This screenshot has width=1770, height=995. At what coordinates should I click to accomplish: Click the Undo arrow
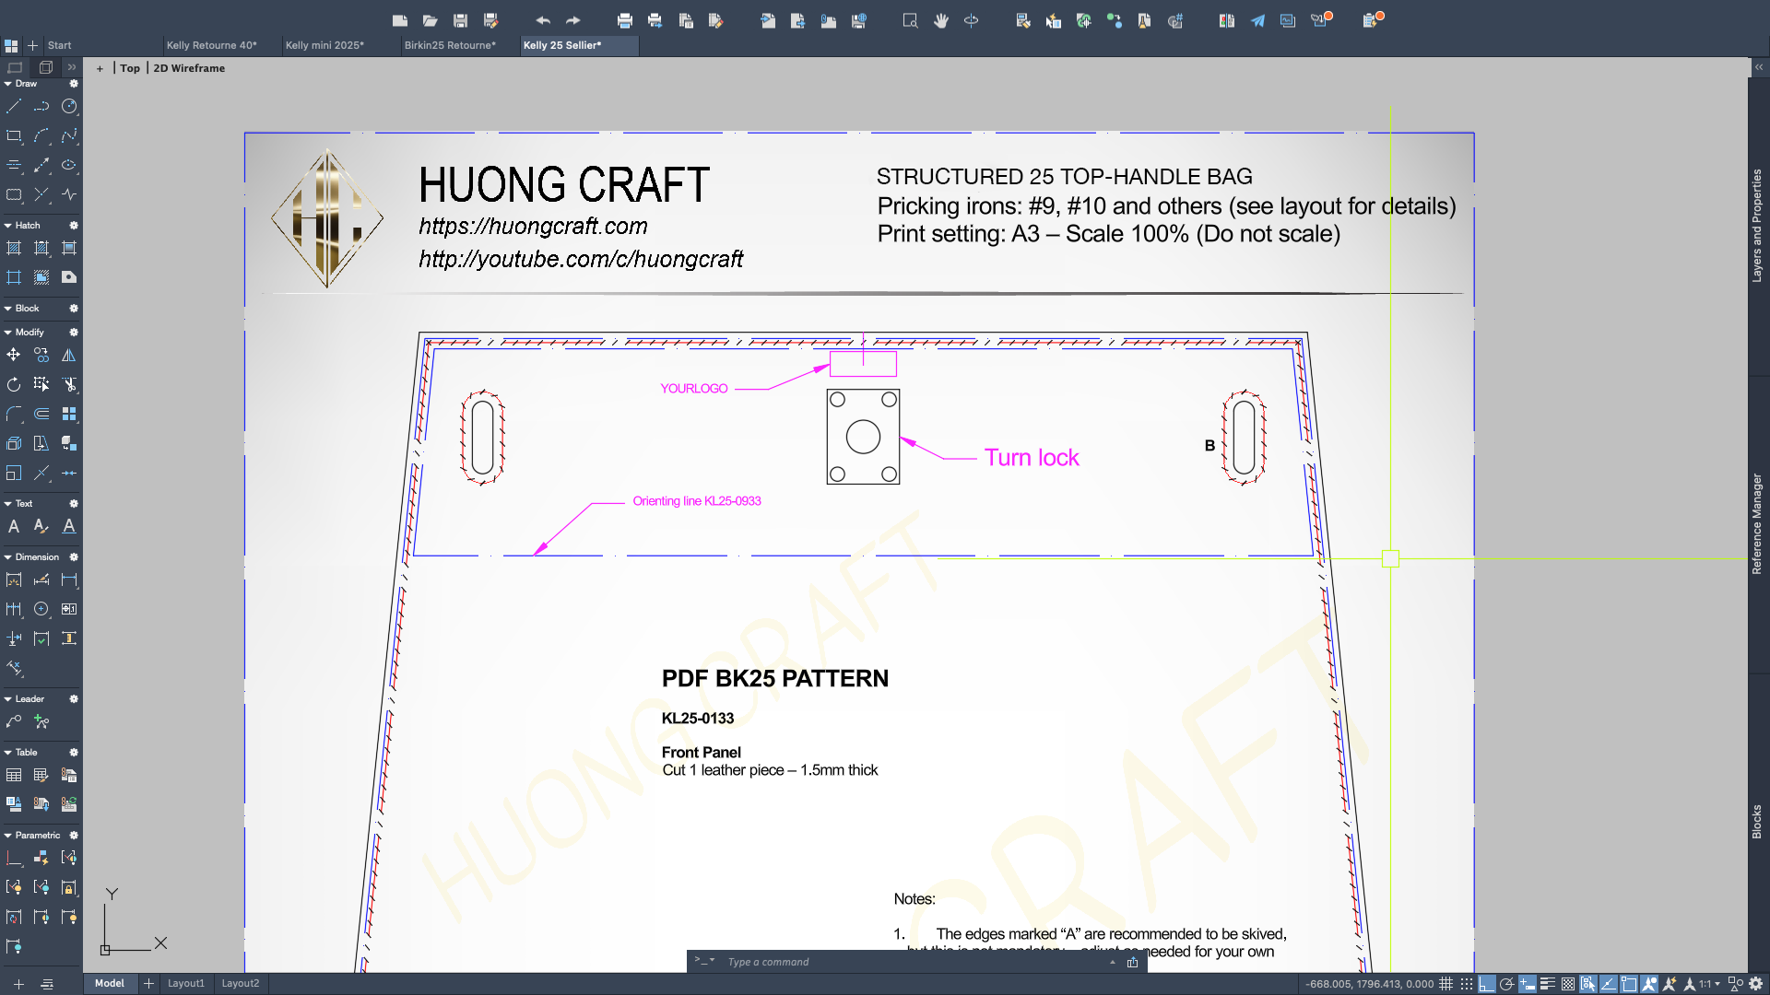point(543,20)
